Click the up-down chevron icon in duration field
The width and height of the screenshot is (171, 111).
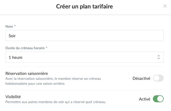point(159,57)
